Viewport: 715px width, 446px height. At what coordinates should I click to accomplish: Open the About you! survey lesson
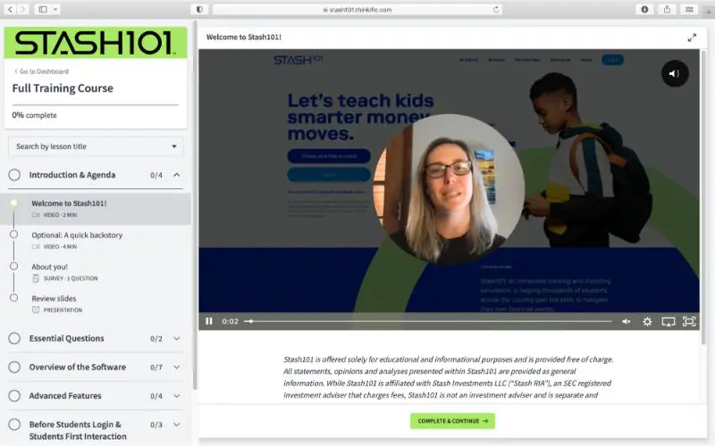tap(50, 267)
